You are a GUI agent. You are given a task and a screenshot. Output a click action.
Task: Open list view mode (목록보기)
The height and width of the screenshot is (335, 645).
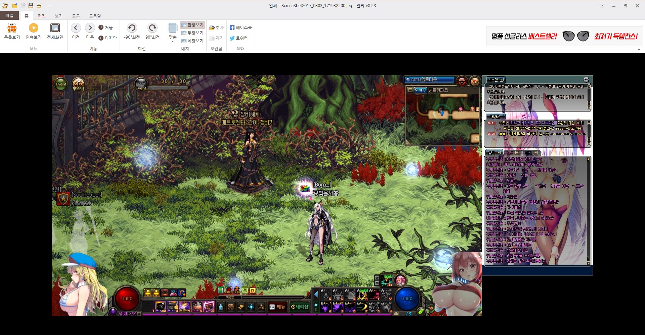[12, 31]
